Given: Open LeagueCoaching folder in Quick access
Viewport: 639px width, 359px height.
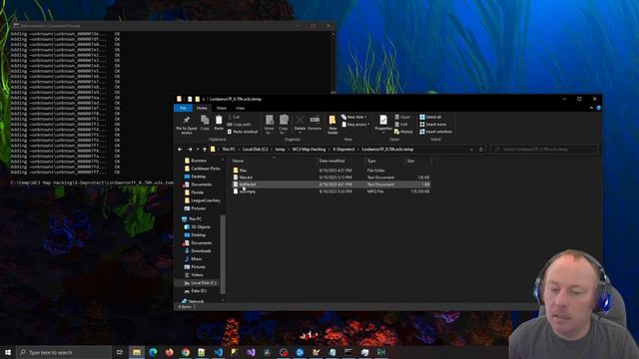Looking at the screenshot, I should pyautogui.click(x=202, y=200).
